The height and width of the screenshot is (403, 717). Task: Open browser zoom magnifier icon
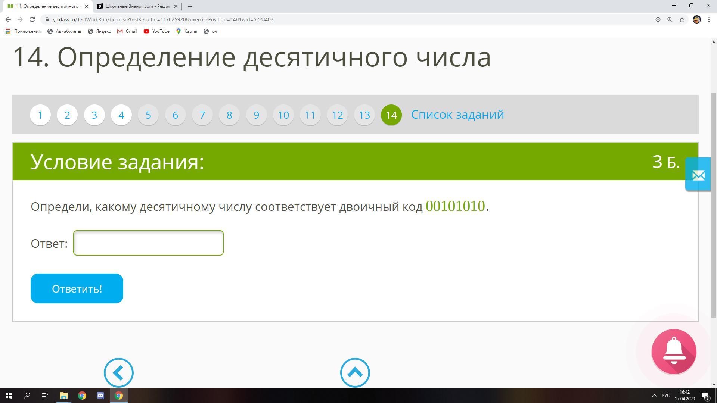[670, 19]
